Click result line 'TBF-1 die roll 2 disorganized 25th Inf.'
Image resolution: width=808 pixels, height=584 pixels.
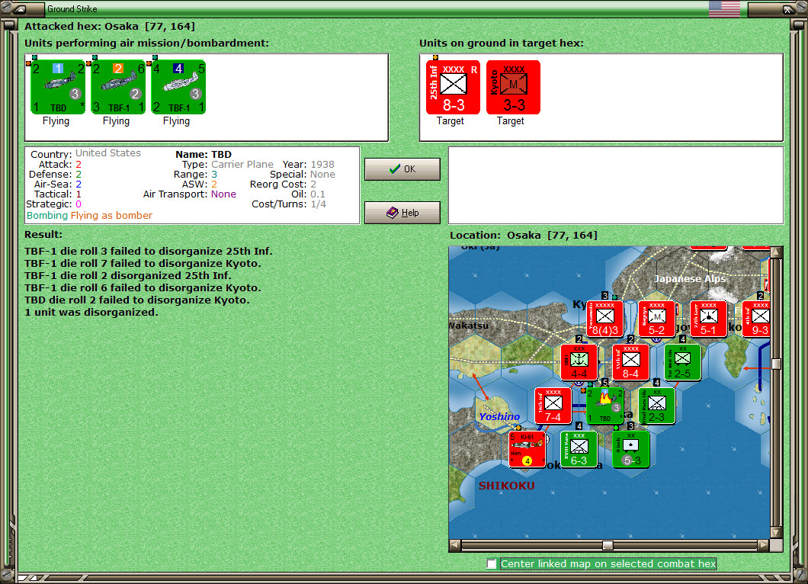[x=128, y=276]
